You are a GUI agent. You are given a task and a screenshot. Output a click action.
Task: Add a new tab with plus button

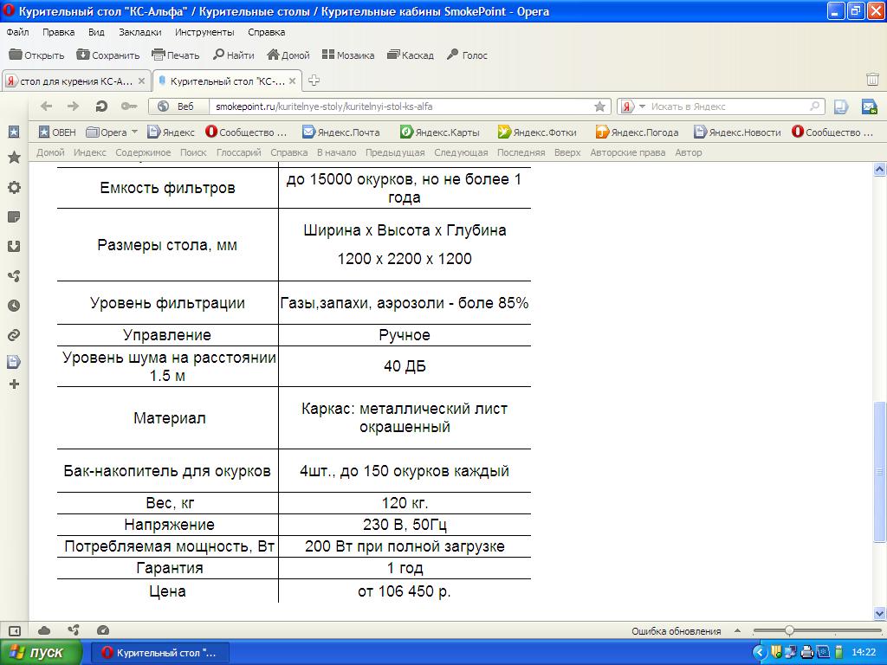point(314,81)
